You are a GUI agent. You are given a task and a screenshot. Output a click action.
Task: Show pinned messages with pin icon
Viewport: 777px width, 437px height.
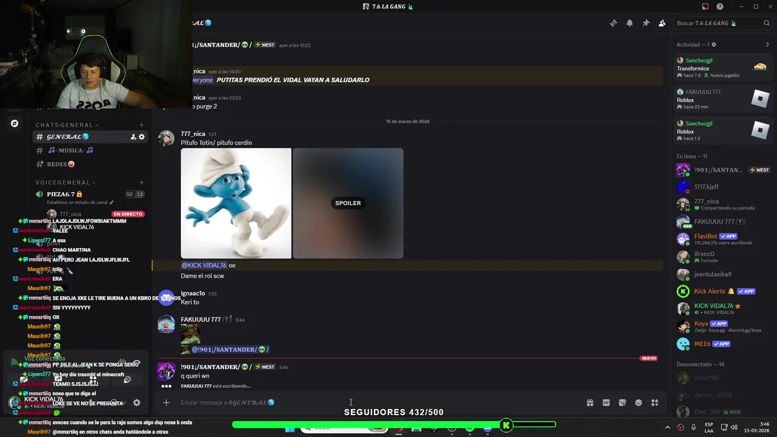point(646,23)
